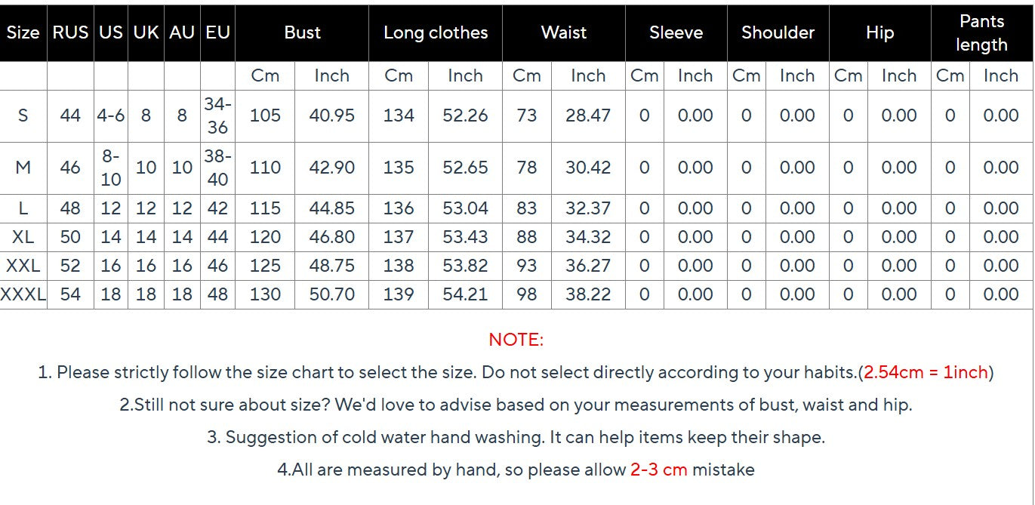Select the Sleeve column header
1035x505 pixels.
676,33
